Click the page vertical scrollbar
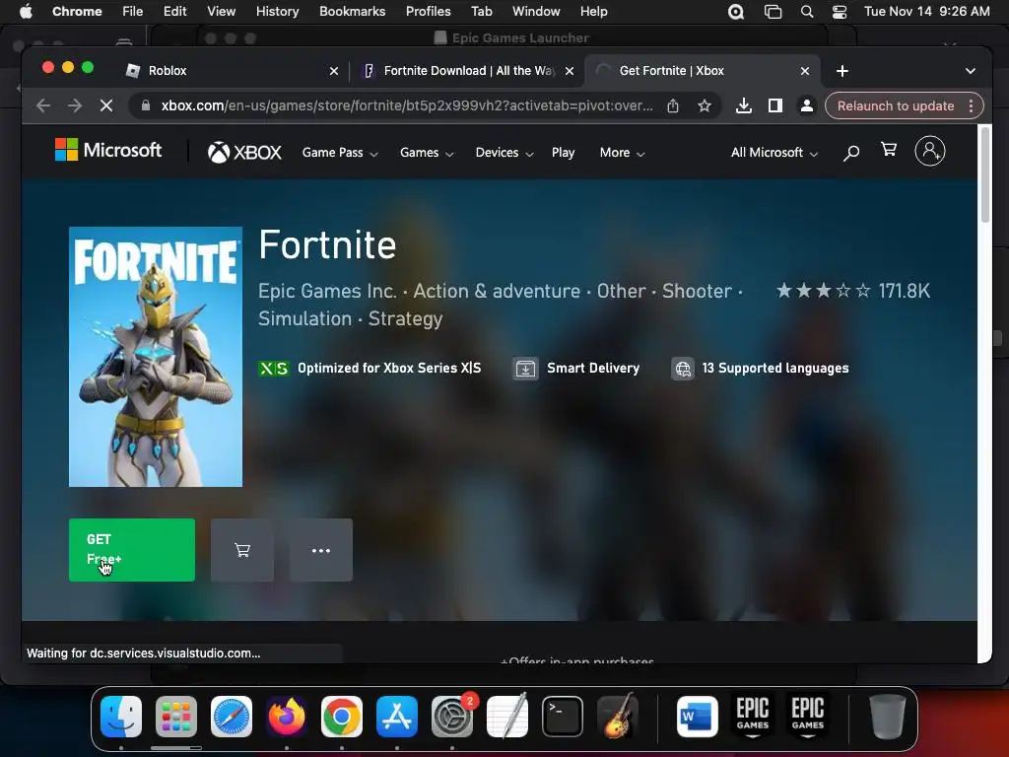 (984, 177)
